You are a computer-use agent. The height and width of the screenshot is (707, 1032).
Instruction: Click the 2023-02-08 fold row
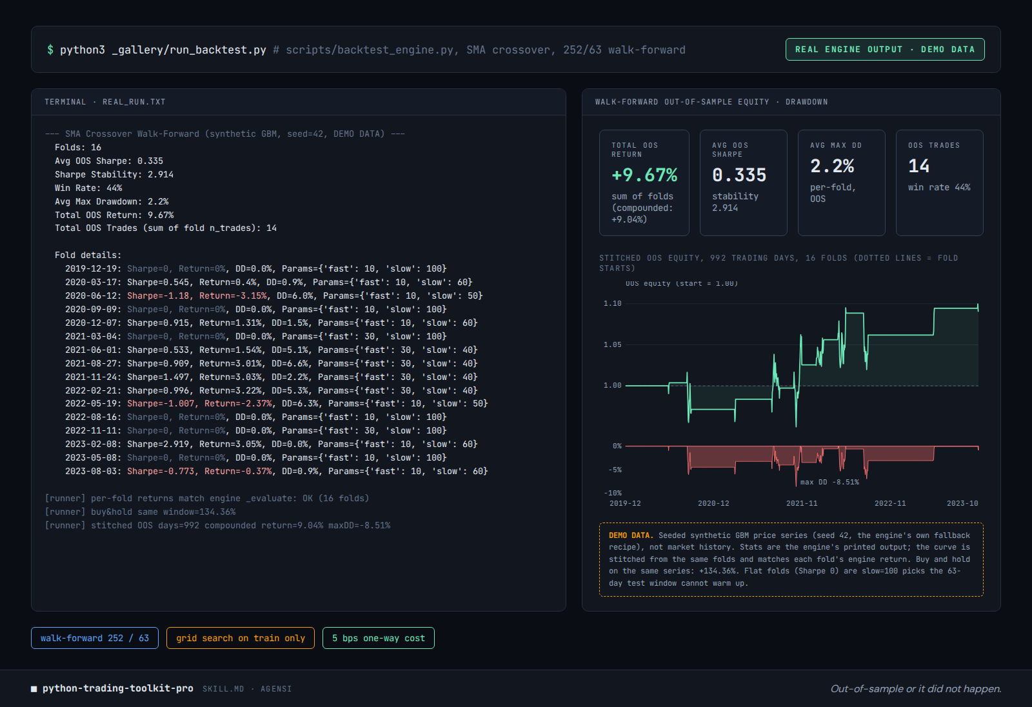pos(272,444)
